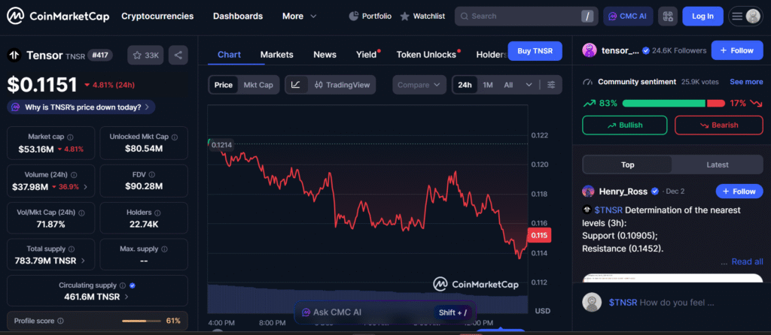Screen dimensions: 771x335
Task: Open the More dropdown in navigation
Action: [299, 17]
